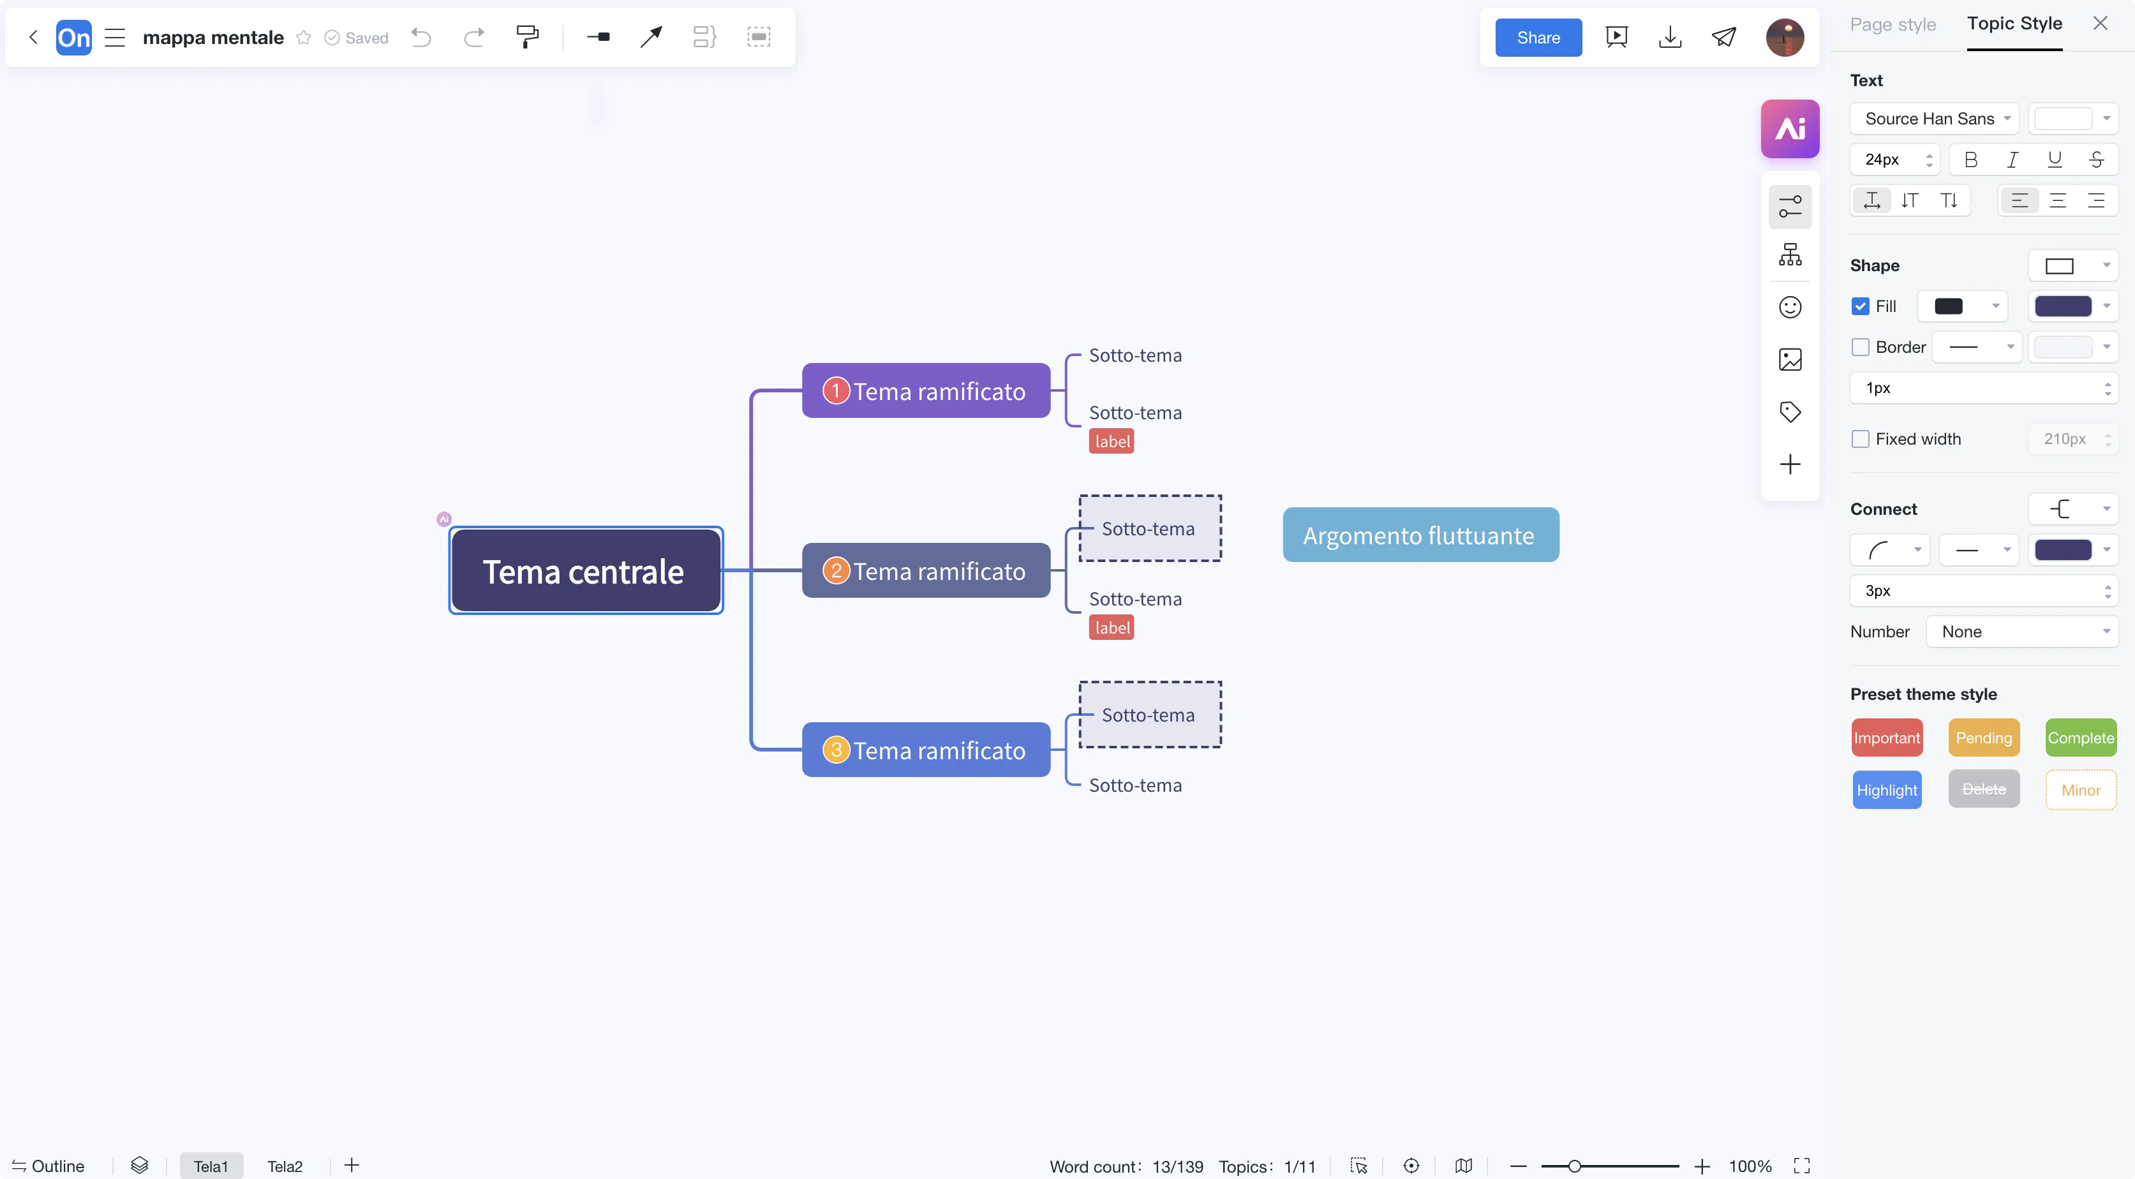Click the Share button
2135x1179 pixels.
click(x=1537, y=37)
